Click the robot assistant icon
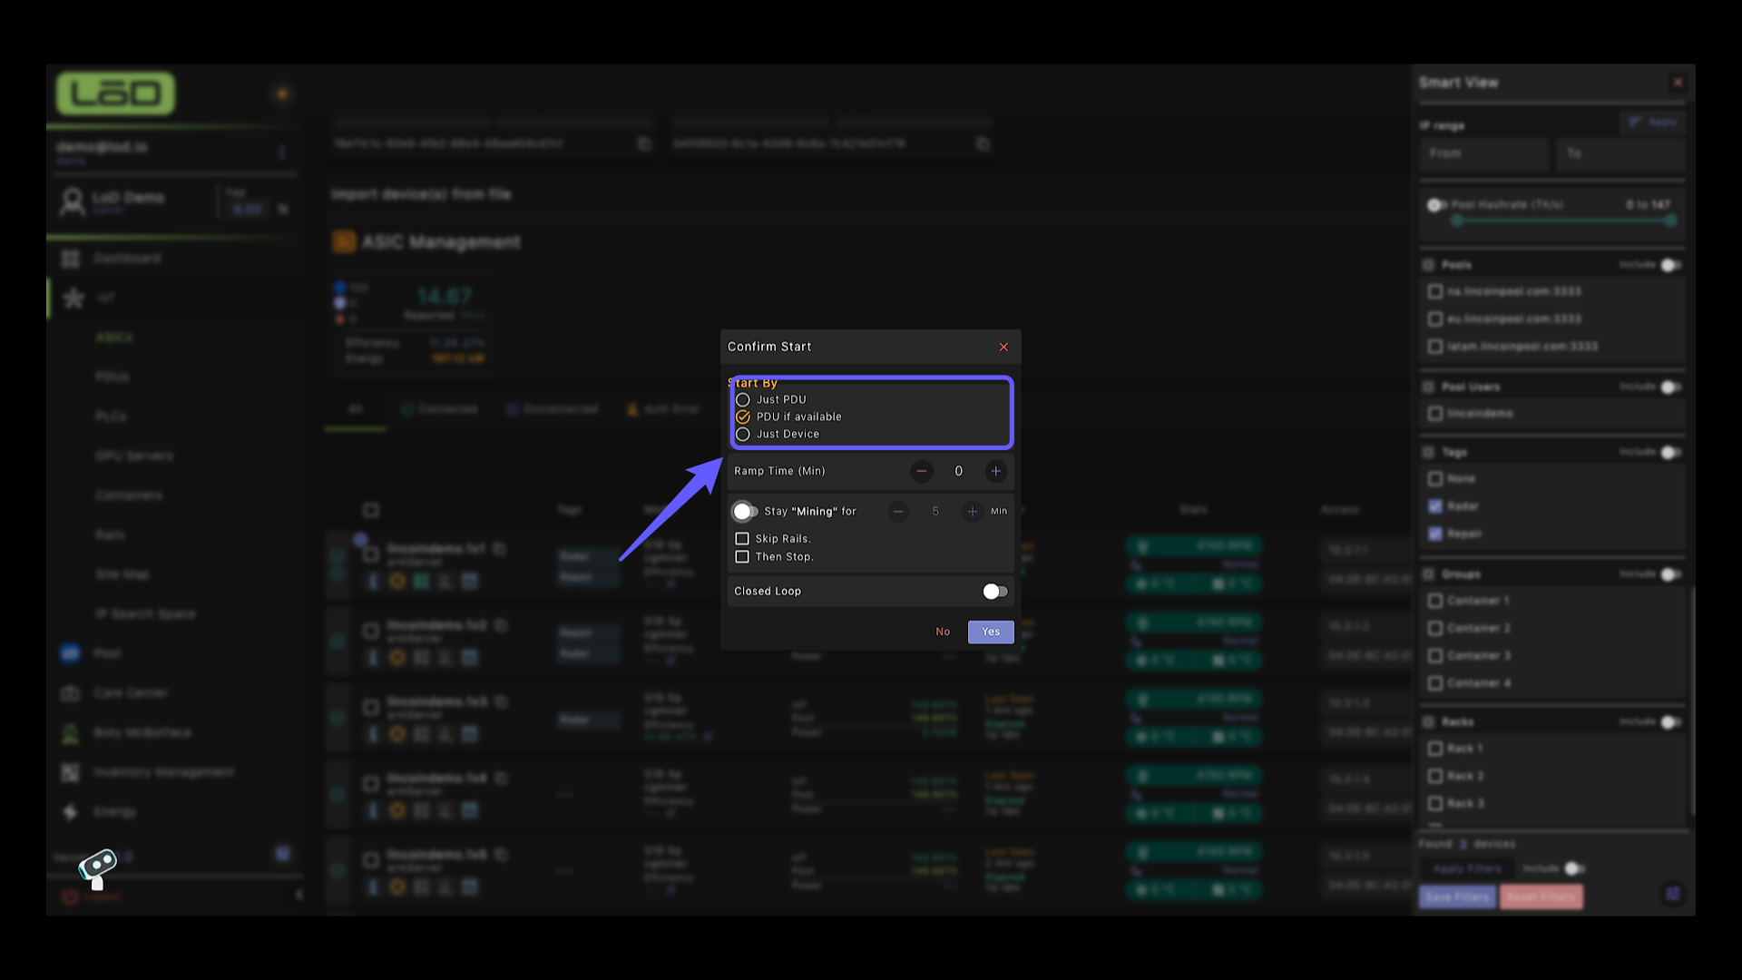This screenshot has height=980, width=1742. click(97, 868)
